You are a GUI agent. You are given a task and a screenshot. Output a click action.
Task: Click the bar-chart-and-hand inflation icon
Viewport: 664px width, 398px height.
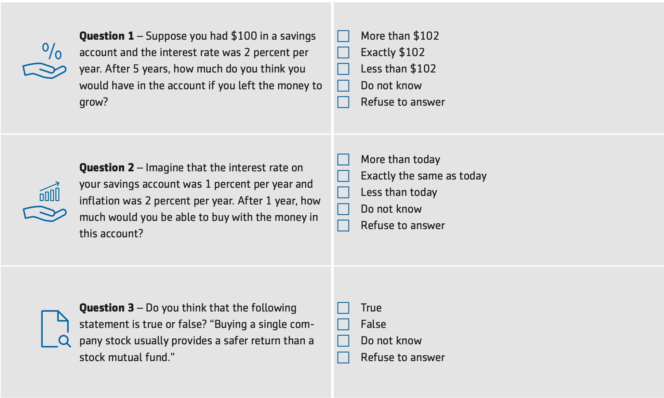tap(44, 201)
